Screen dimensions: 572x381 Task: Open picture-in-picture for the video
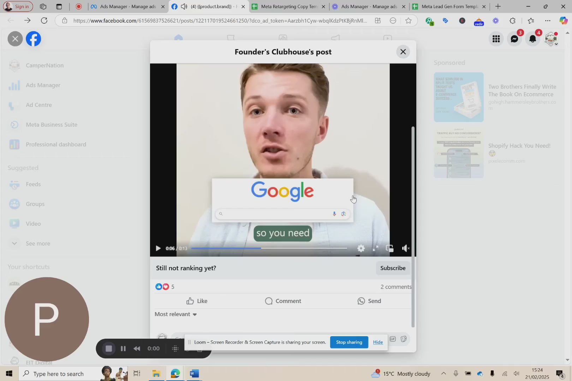pyautogui.click(x=390, y=248)
